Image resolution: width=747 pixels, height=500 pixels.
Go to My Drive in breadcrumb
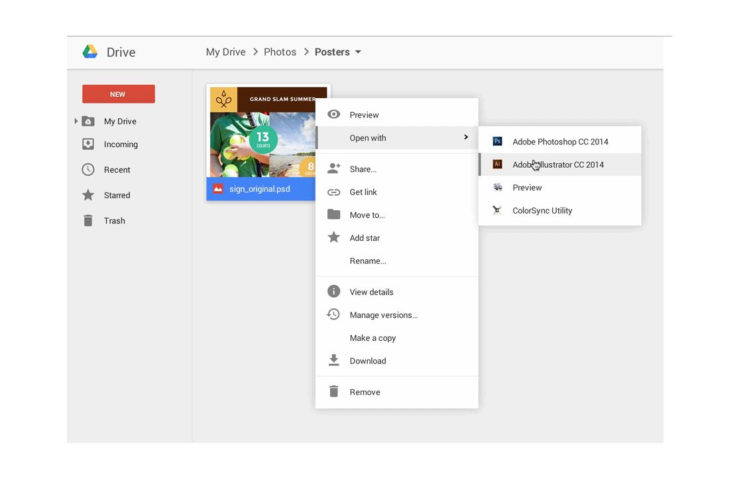[x=226, y=52]
